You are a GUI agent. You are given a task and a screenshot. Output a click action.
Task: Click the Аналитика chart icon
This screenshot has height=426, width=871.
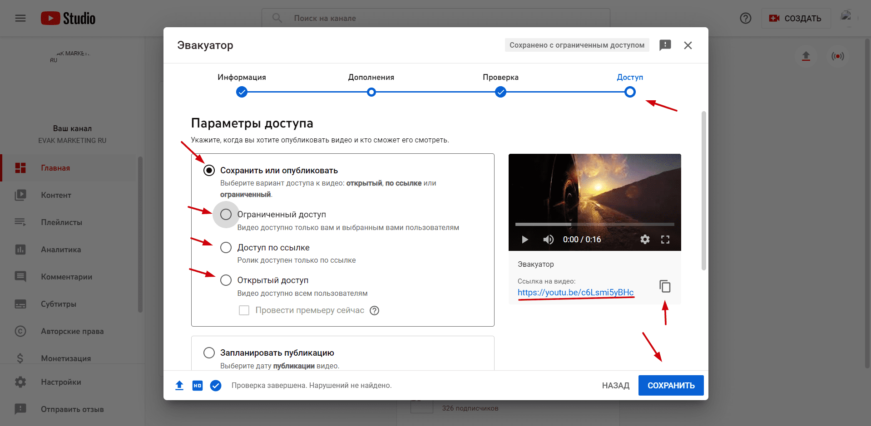coord(20,250)
